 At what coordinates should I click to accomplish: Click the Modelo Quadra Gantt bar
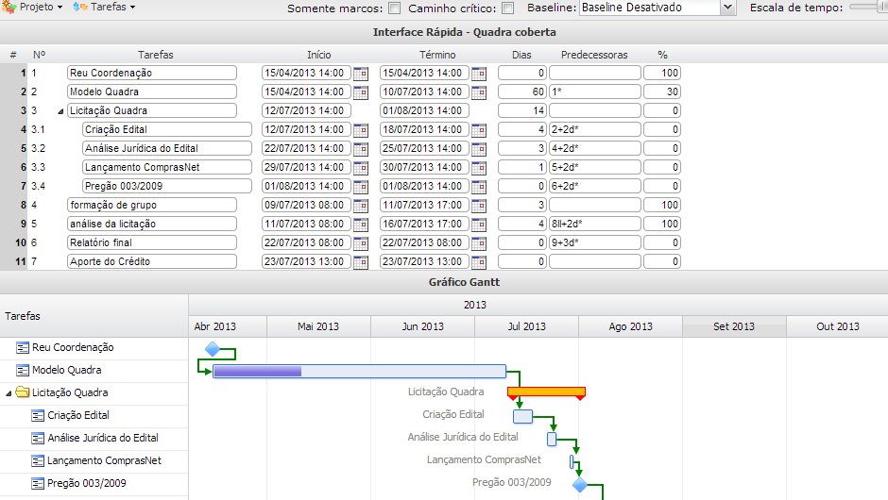pyautogui.click(x=359, y=371)
